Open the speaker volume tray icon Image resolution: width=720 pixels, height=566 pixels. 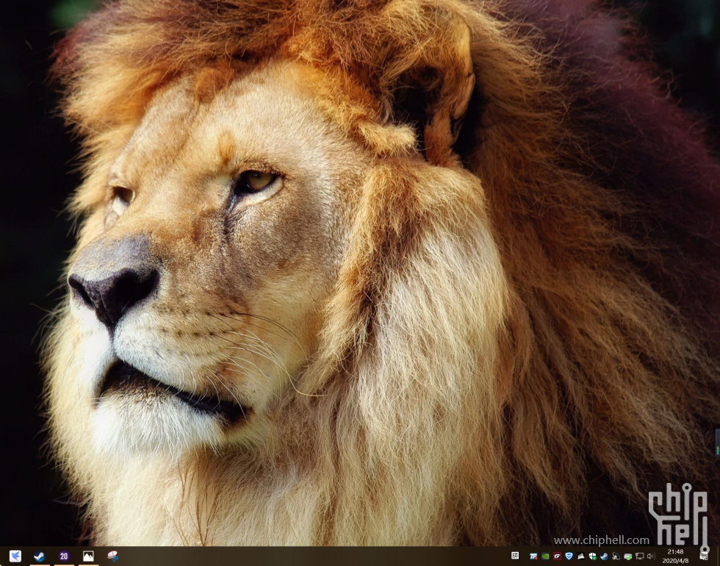tap(651, 556)
